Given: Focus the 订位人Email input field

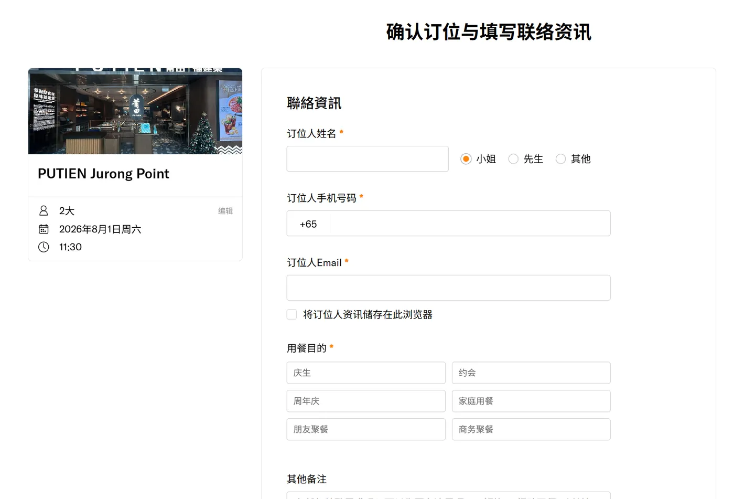Looking at the screenshot, I should pos(449,288).
